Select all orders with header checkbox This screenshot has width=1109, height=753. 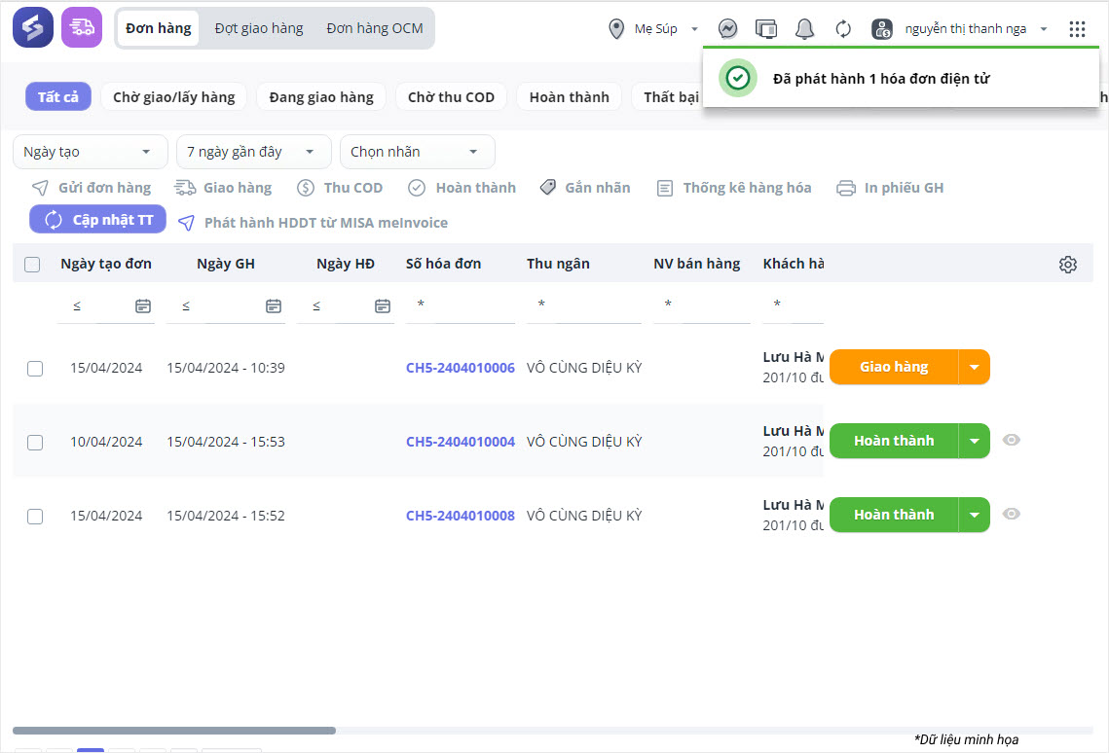pyautogui.click(x=32, y=265)
